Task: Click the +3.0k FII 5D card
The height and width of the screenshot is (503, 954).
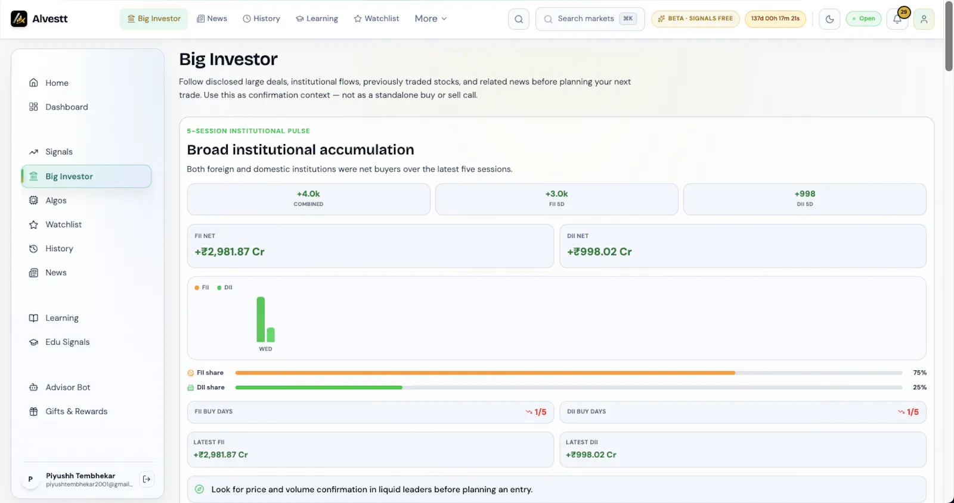Action: [556, 199]
